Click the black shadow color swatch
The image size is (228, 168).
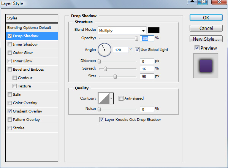(154, 30)
